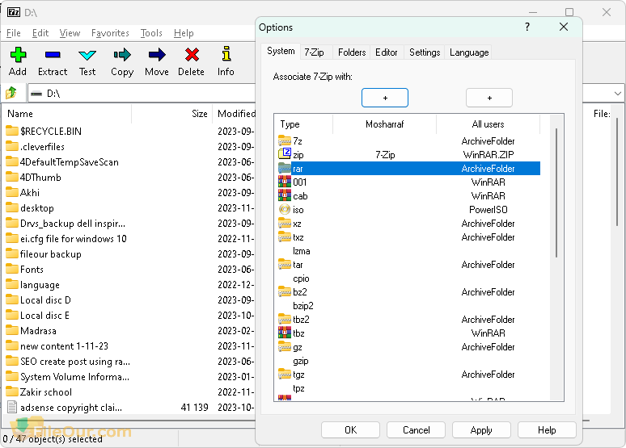Click the tbz type WinRAR icon
626x448 pixels.
[x=284, y=333]
